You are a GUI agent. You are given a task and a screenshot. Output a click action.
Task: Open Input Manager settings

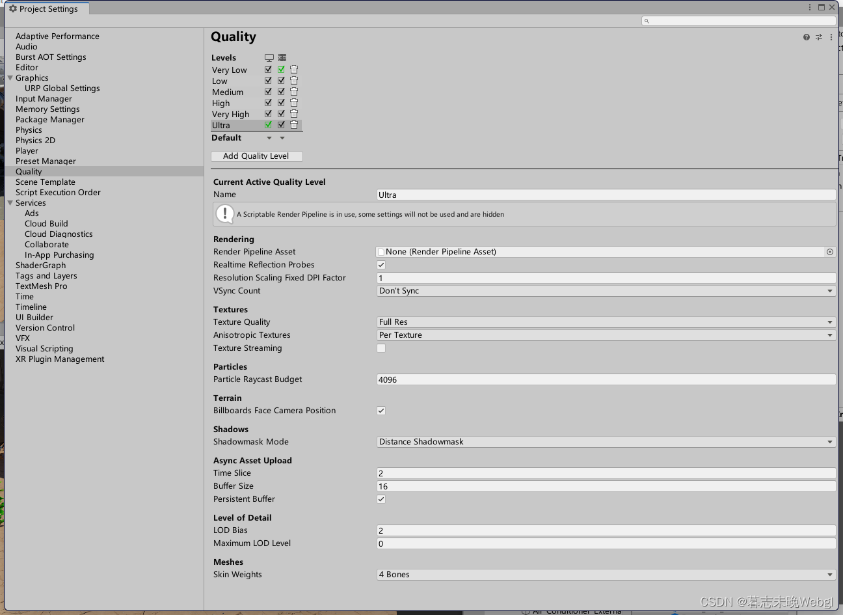44,99
